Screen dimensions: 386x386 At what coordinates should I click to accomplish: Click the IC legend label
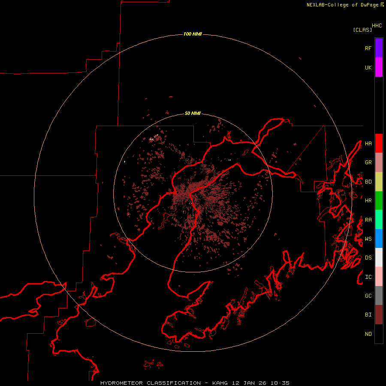pyautogui.click(x=368, y=277)
